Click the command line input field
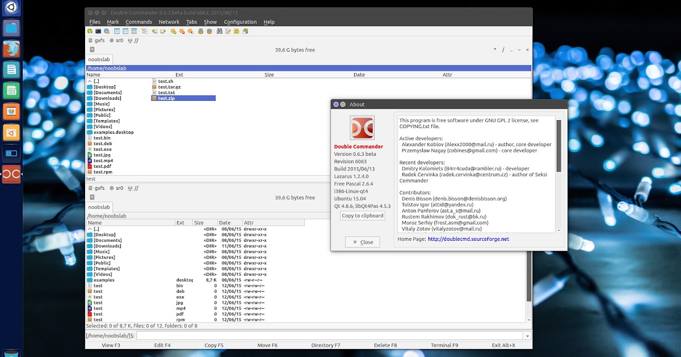The width and height of the screenshot is (681, 357). [x=330, y=335]
